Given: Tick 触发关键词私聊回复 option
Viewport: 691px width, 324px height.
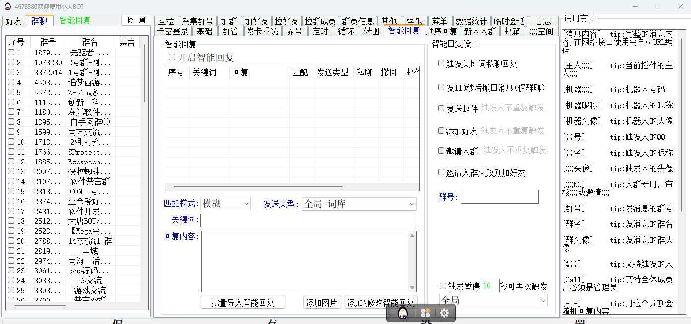Looking at the screenshot, I should (x=441, y=63).
